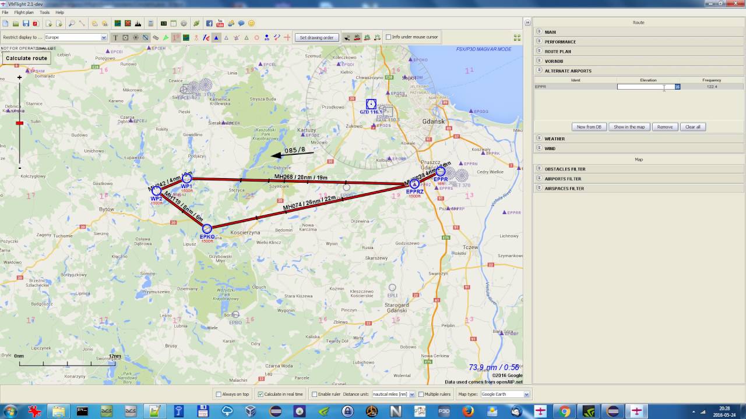Viewport: 746px width, 419px height.
Task: Click the Show in the map button
Action: (629, 127)
